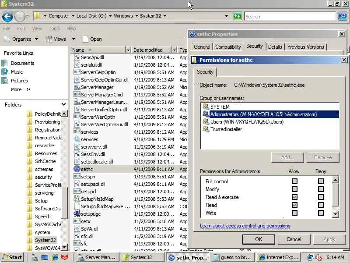The height and width of the screenshot is (263, 350).
Task: Open the Tools menu
Action: pyautogui.click(x=54, y=28)
